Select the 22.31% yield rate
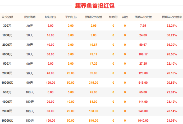The image size is (183, 124). click(172, 92)
